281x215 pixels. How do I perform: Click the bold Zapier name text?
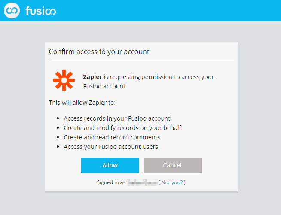point(92,77)
